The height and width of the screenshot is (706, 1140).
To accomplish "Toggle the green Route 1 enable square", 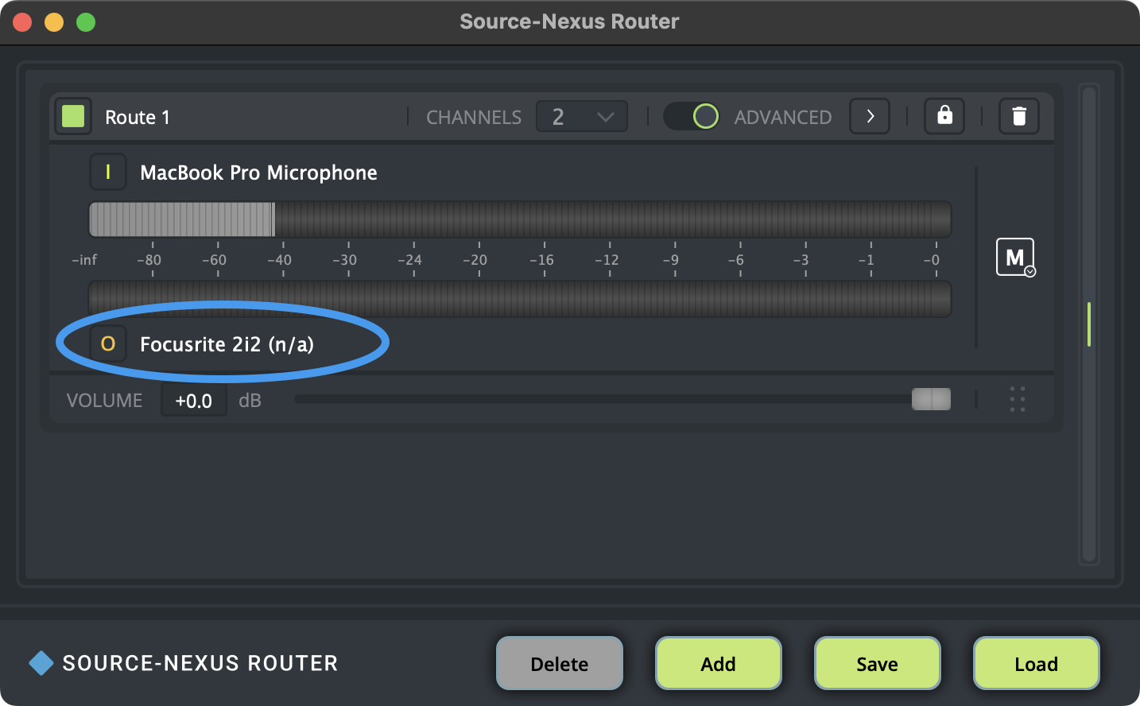I will click(73, 117).
